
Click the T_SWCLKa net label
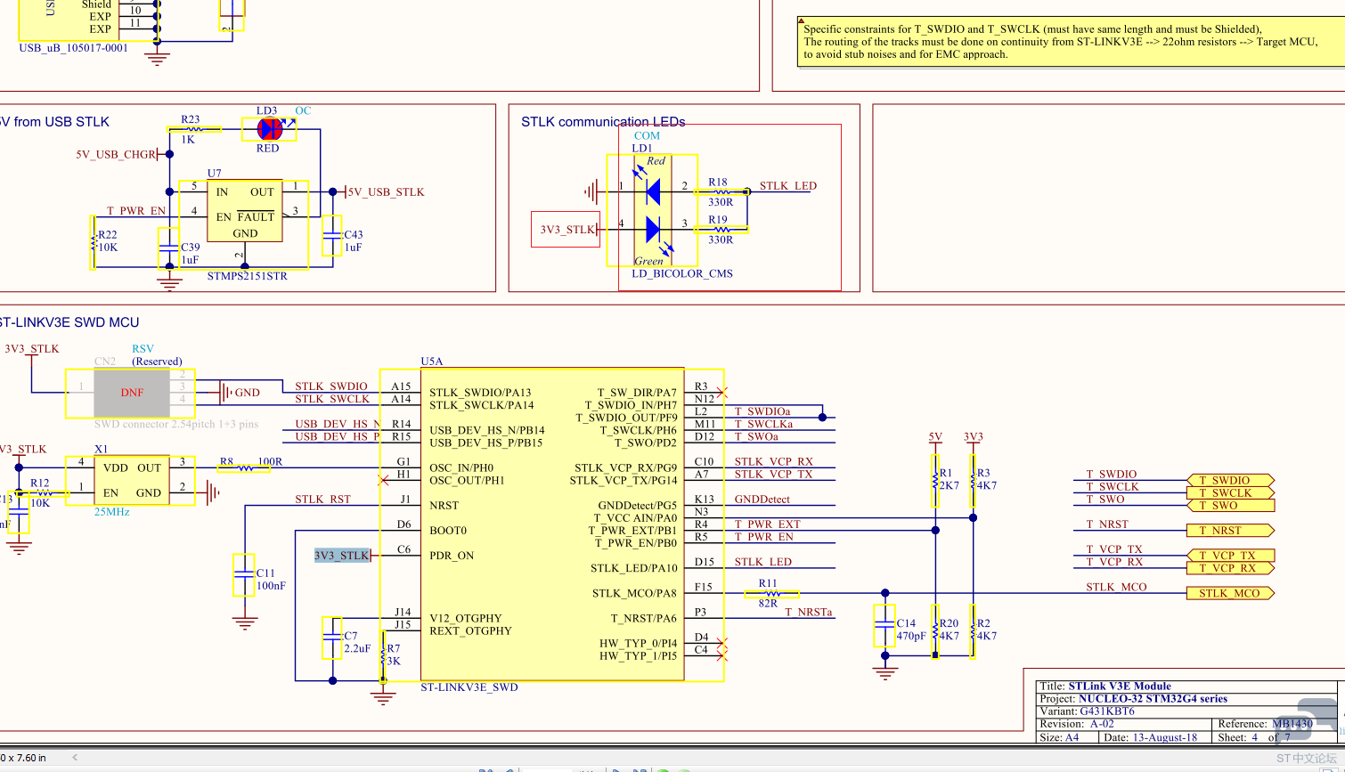764,424
